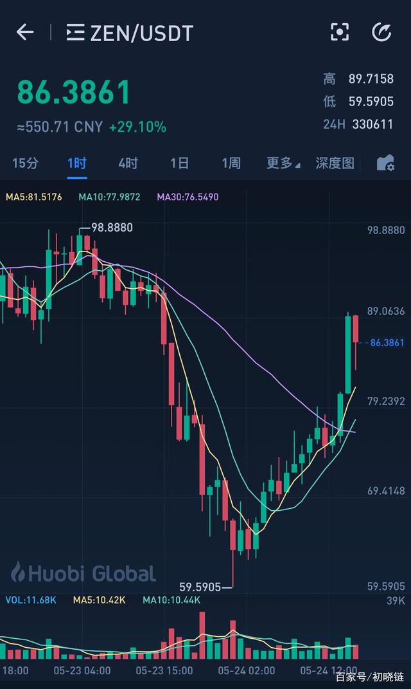This screenshot has width=411, height=689.
Task: Tap the back arrow to exit chart
Action: coord(24,32)
